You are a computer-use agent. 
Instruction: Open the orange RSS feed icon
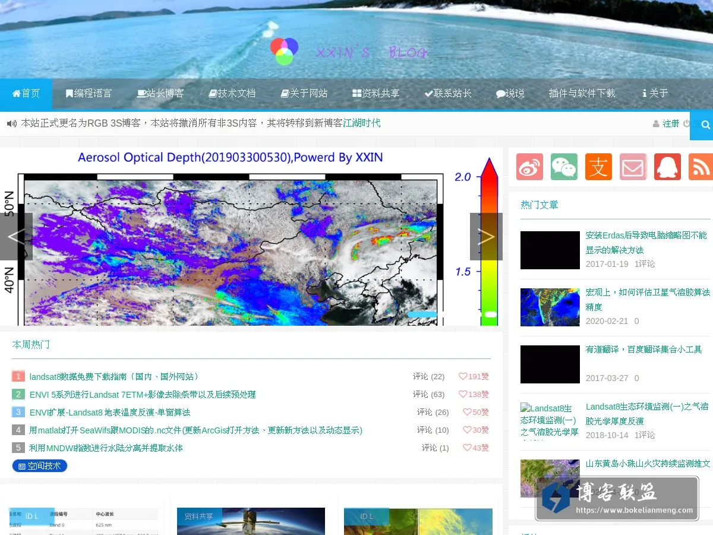pyautogui.click(x=701, y=166)
